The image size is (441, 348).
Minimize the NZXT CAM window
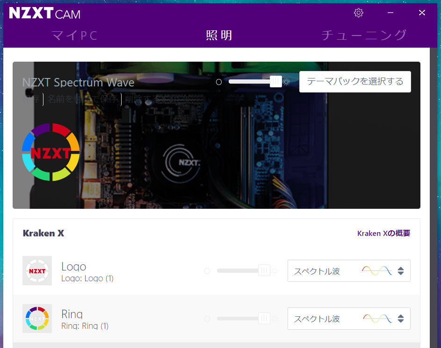[390, 13]
